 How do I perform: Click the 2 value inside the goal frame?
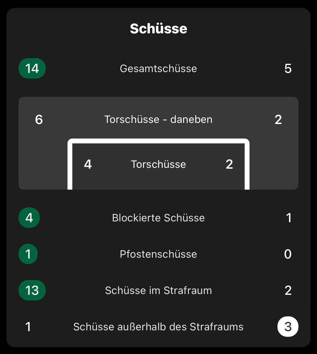pos(229,164)
